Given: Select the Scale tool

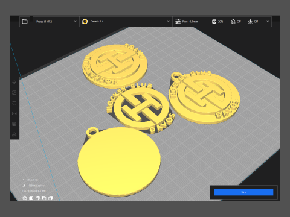Looking at the screenshot, I should point(14,93).
